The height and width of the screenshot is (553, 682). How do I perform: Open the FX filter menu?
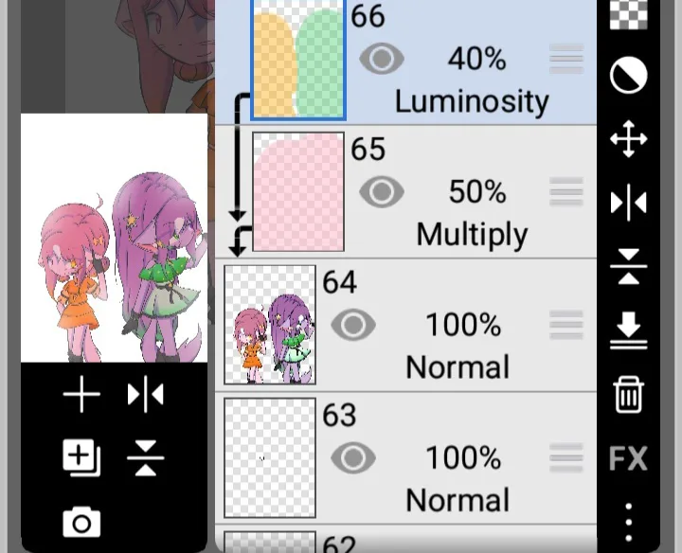[x=629, y=458]
